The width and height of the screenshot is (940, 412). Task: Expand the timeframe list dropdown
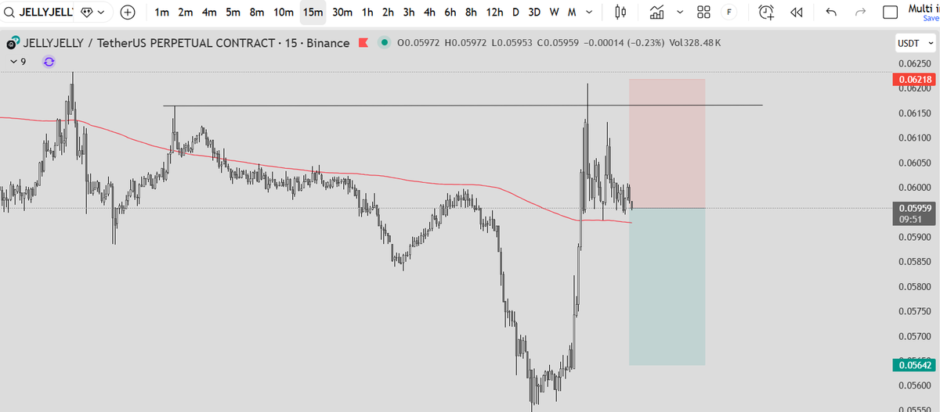589,13
